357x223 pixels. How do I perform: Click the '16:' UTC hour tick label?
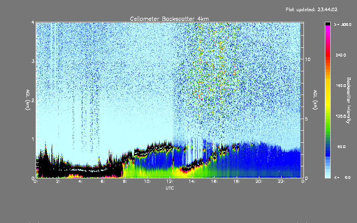tap(215, 182)
